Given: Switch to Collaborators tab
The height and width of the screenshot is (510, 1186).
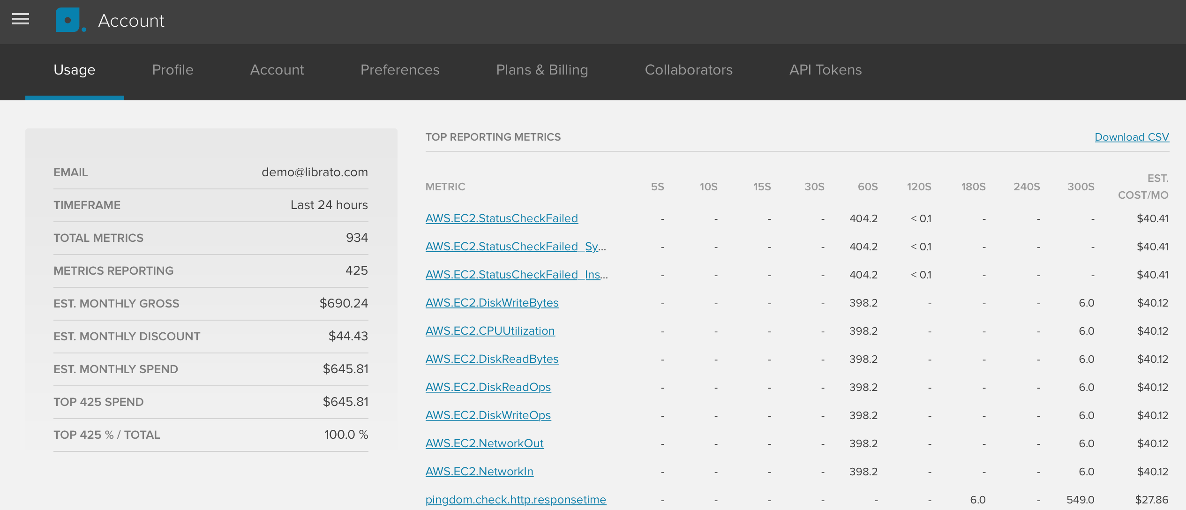Looking at the screenshot, I should (x=689, y=70).
